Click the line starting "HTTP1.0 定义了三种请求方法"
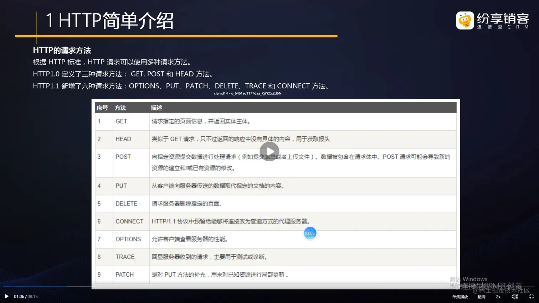This screenshot has height=303, width=539. [x=124, y=74]
